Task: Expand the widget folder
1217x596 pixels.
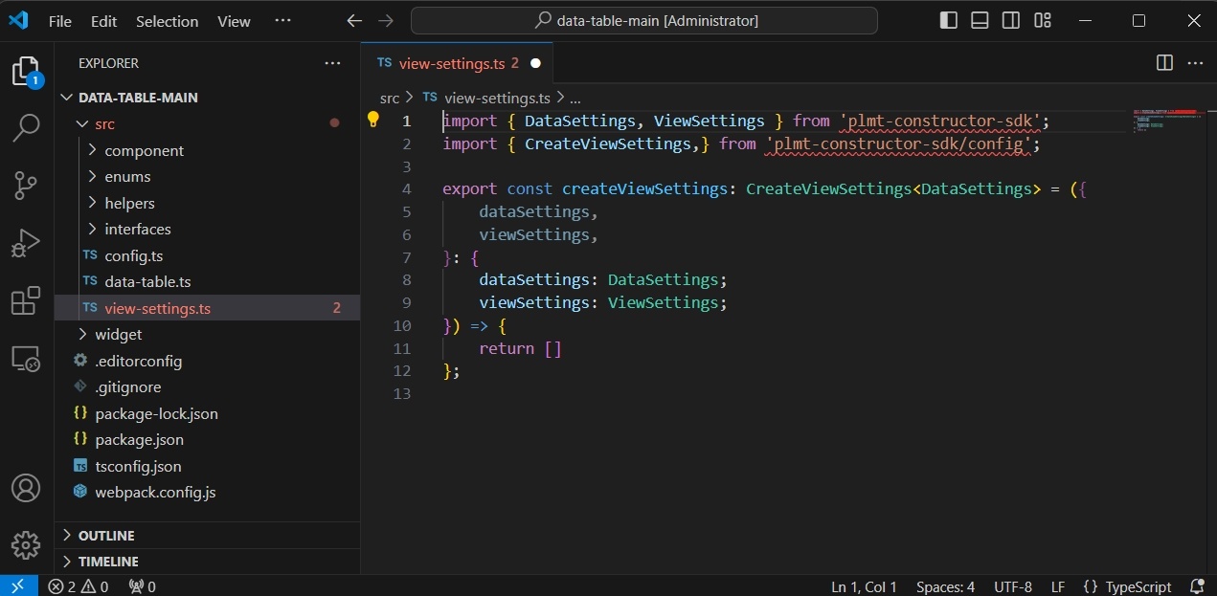Action: click(118, 334)
